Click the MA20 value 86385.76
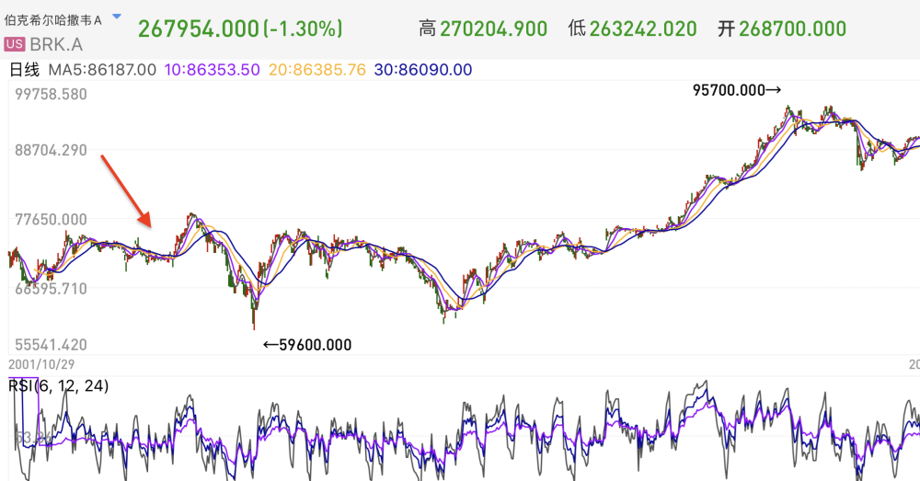Screen dimensions: 920x481 (x=317, y=70)
